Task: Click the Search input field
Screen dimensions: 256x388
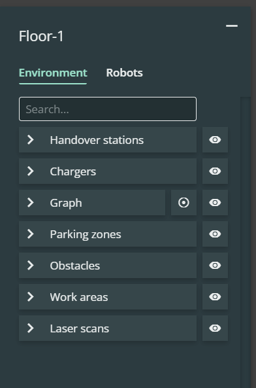Action: (108, 109)
